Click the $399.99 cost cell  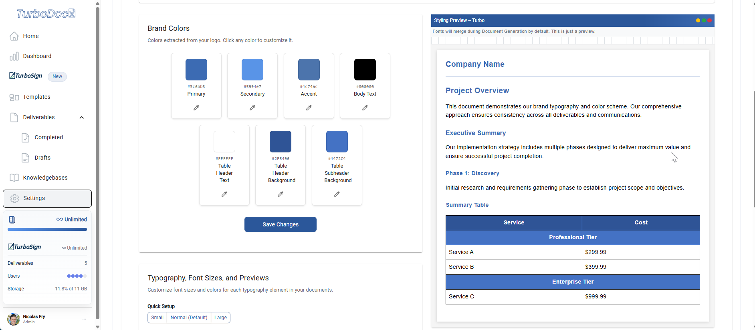click(x=641, y=267)
